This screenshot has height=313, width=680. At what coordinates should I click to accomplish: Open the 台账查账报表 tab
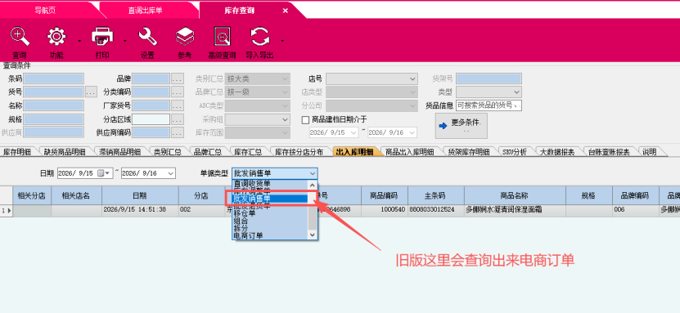609,152
